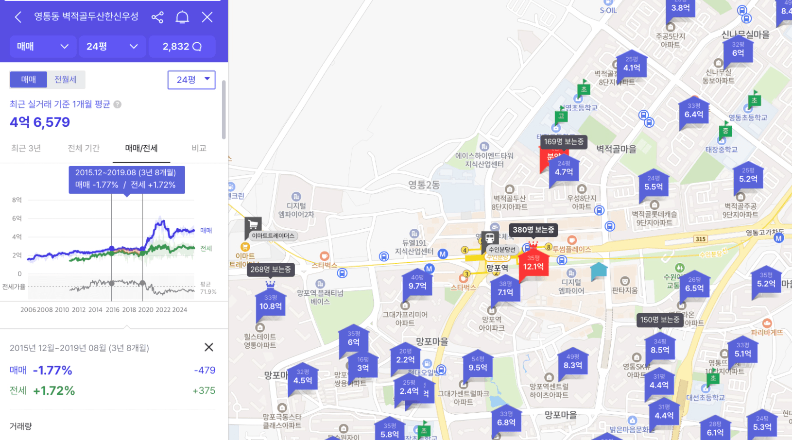Click the share icon in the header
792x440 pixels.
(157, 17)
